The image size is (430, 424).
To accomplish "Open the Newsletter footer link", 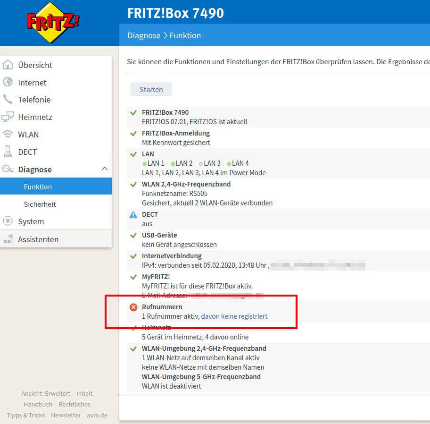I will click(66, 415).
